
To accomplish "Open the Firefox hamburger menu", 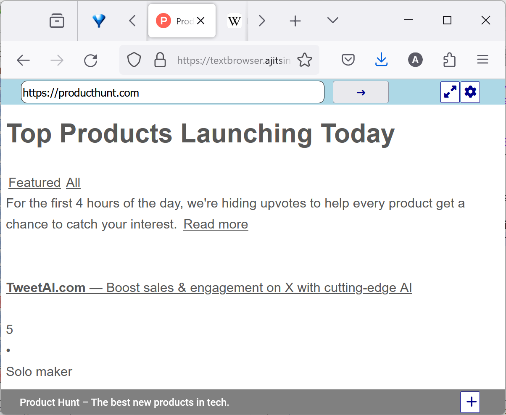I will [483, 60].
